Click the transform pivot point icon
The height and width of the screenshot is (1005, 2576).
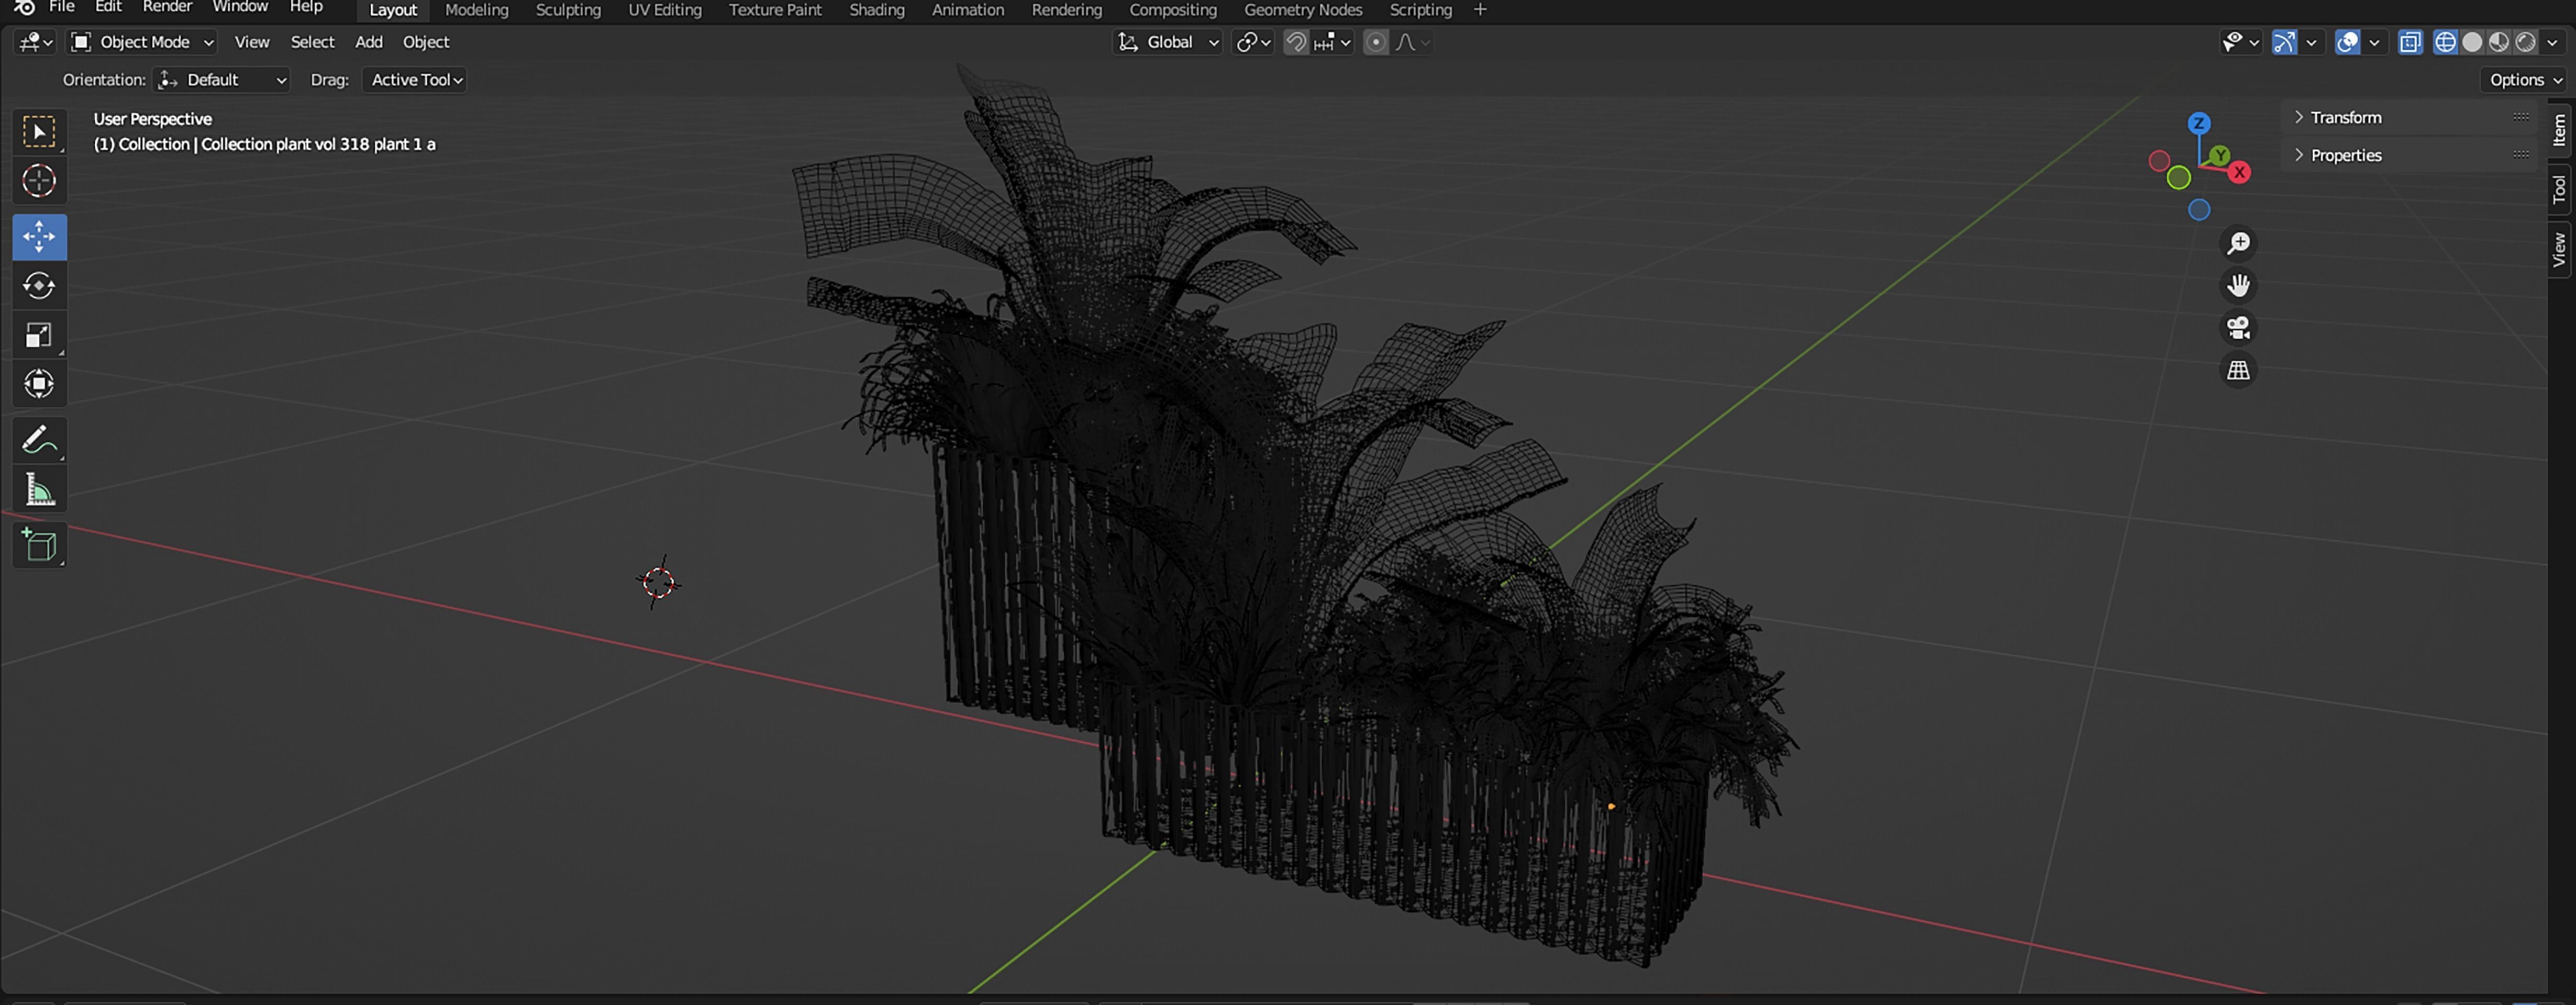coord(1253,42)
